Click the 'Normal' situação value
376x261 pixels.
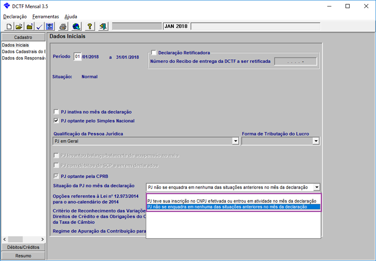[x=89, y=77]
